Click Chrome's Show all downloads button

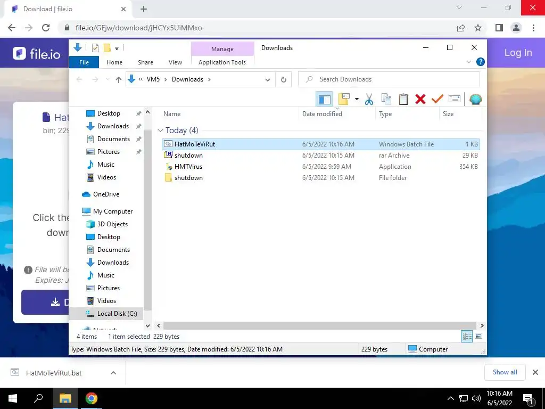pos(505,372)
